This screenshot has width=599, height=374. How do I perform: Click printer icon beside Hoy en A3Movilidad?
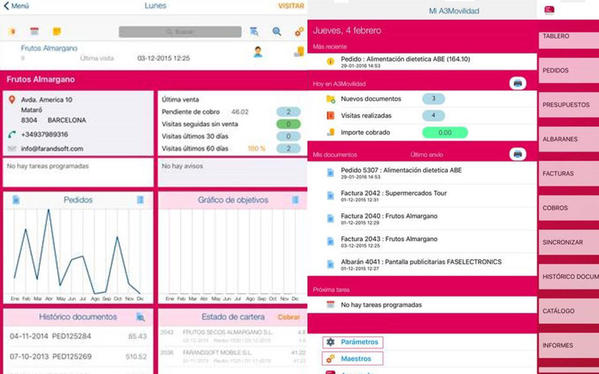[x=518, y=83]
